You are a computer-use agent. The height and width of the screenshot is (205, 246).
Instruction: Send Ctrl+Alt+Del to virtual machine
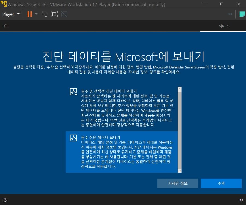pyautogui.click(x=44, y=14)
